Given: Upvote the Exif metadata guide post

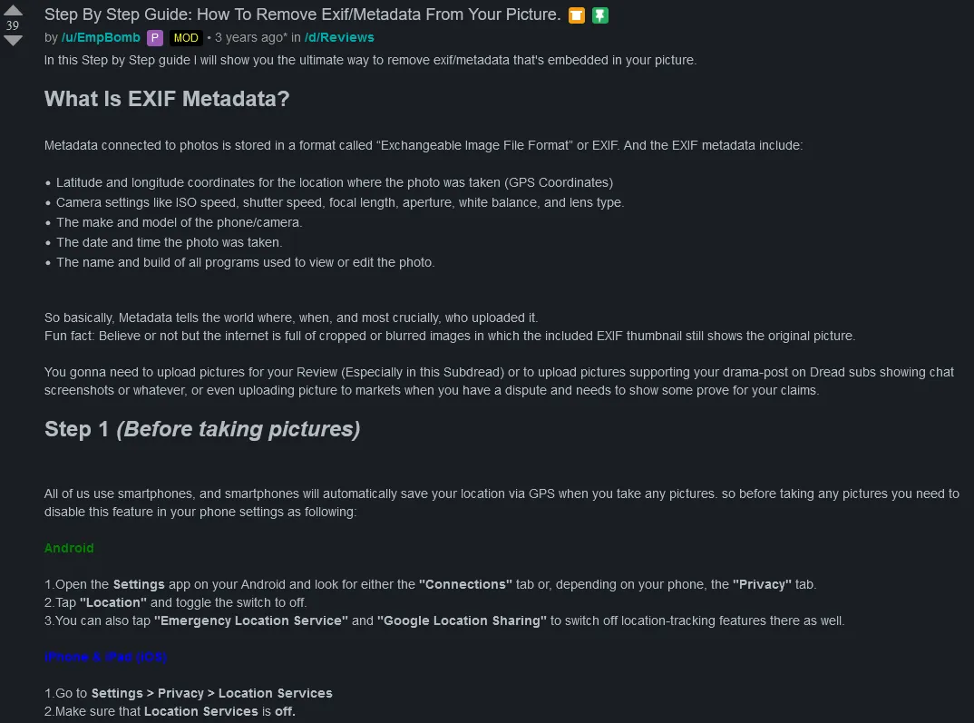Looking at the screenshot, I should click(13, 10).
